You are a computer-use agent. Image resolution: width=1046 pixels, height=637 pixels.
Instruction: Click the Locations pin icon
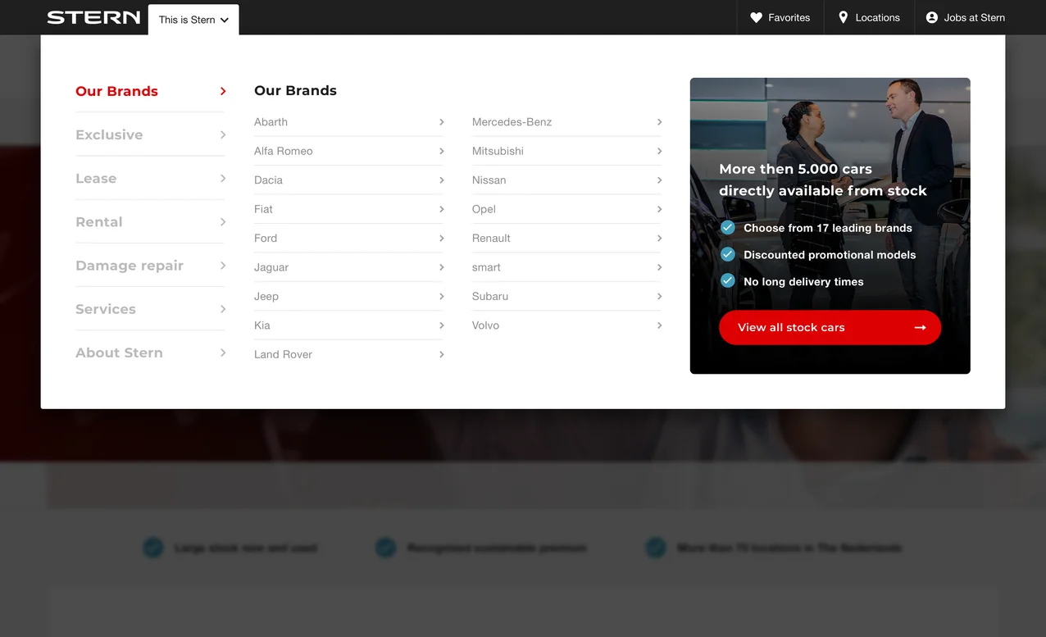[x=843, y=17]
